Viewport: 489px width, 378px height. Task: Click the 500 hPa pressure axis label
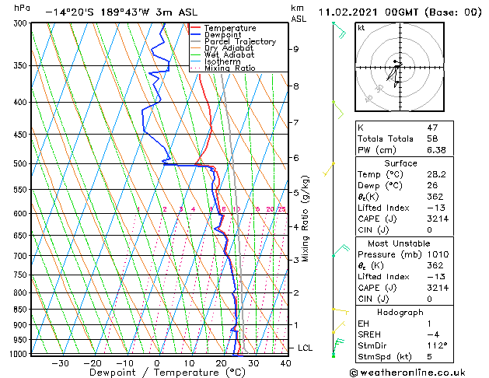pos(20,163)
